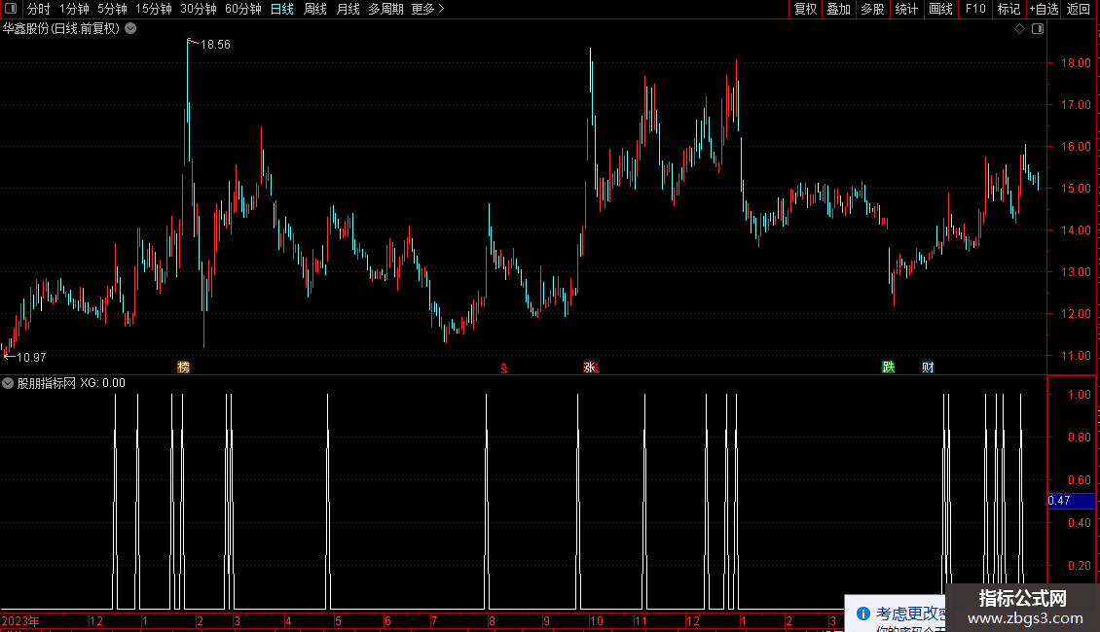Click the 1.00 indicator axis label
The height and width of the screenshot is (632, 1100).
point(1079,395)
